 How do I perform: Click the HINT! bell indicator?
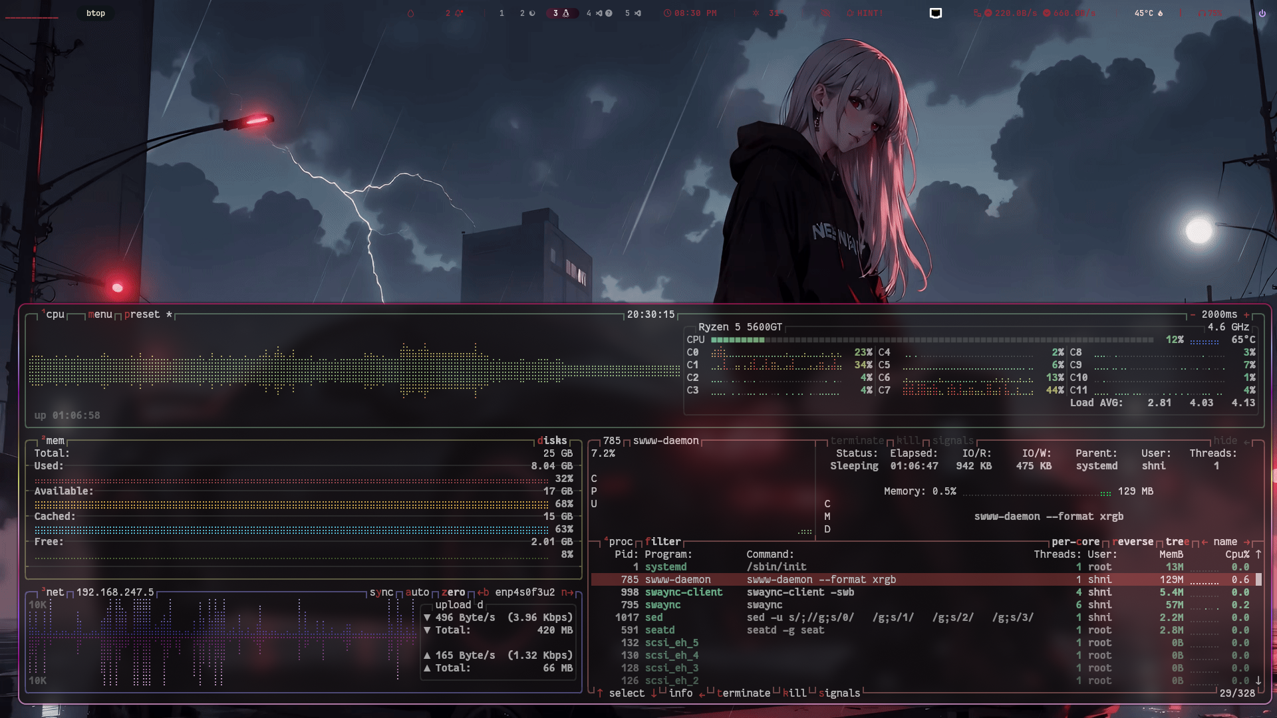[864, 13]
